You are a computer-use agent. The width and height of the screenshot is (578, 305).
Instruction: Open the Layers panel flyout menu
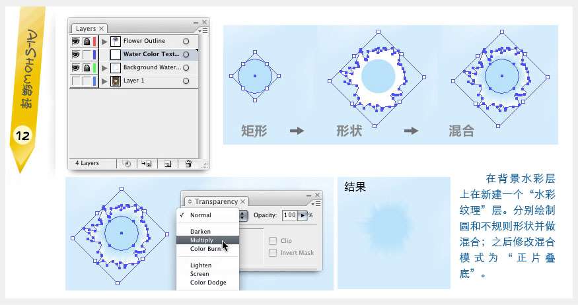click(x=203, y=30)
